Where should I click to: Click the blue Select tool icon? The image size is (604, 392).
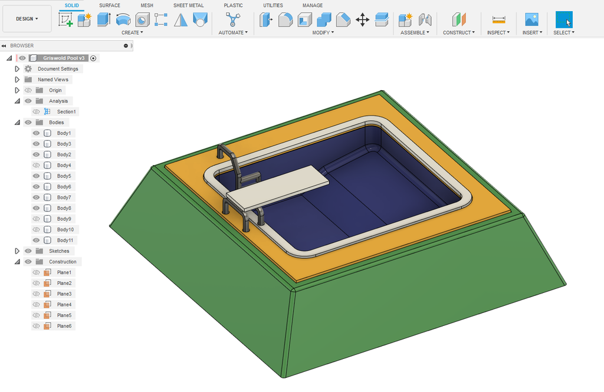point(564,19)
